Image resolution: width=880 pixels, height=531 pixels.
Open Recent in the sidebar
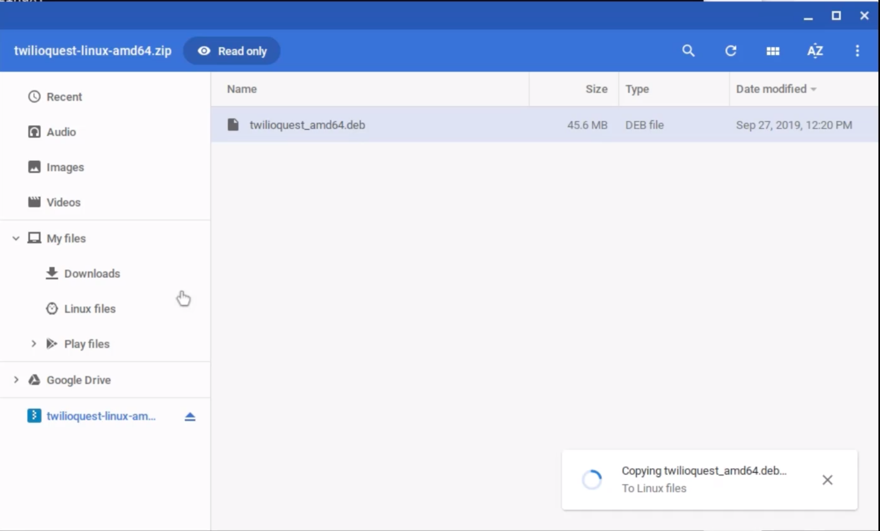[64, 97]
